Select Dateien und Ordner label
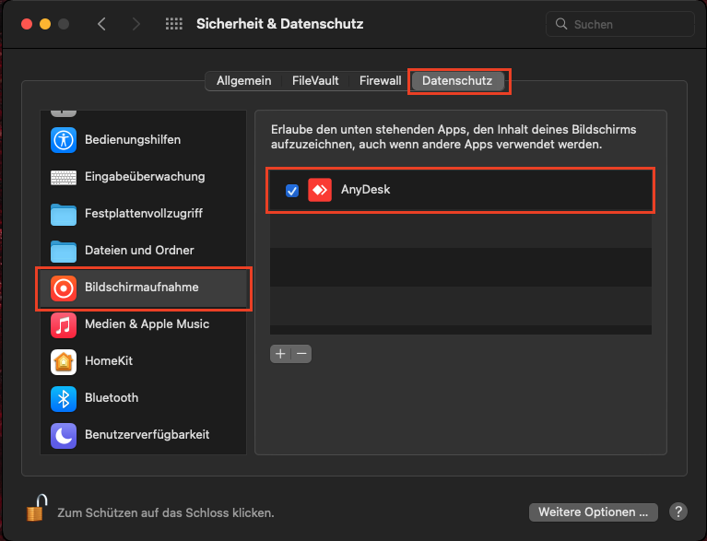 (139, 250)
